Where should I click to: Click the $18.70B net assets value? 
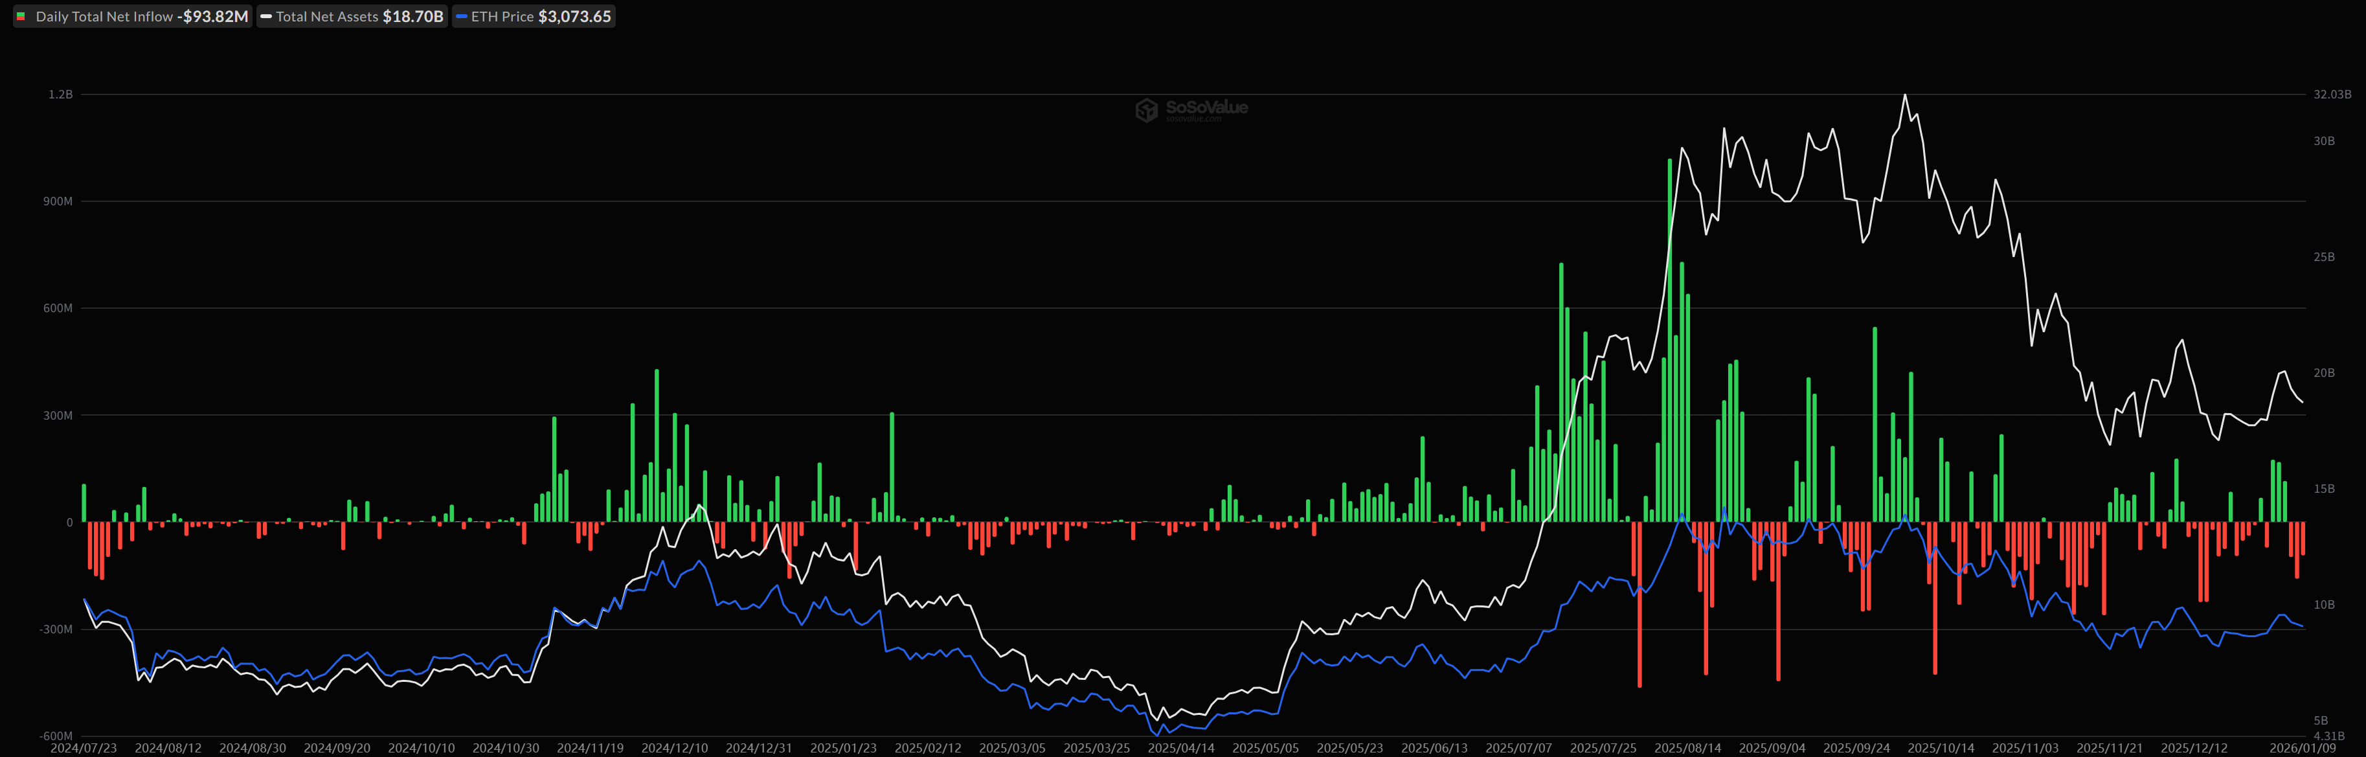(x=412, y=17)
